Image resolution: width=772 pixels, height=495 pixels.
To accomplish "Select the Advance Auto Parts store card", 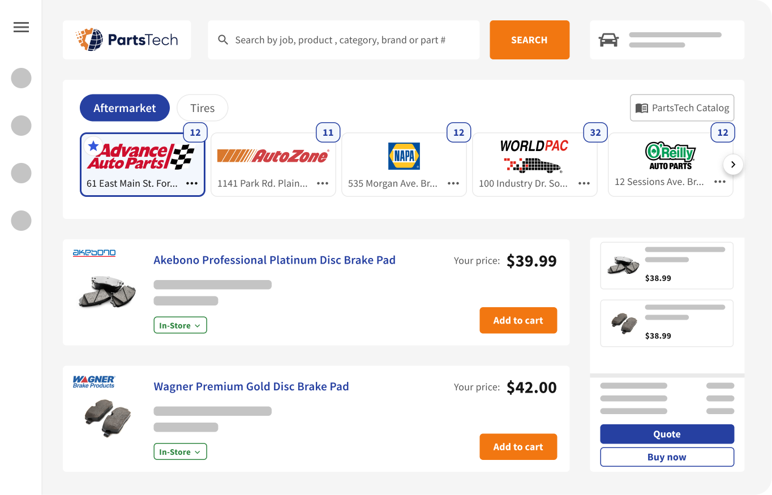I will (142, 164).
